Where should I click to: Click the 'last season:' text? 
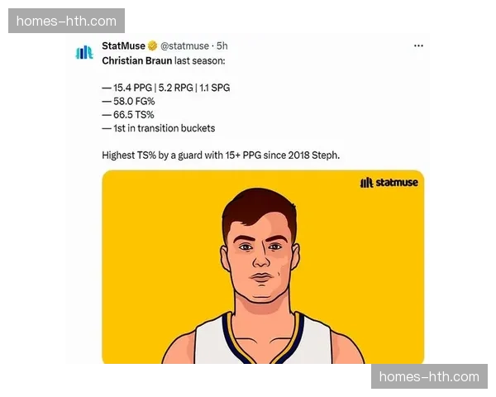200,60
